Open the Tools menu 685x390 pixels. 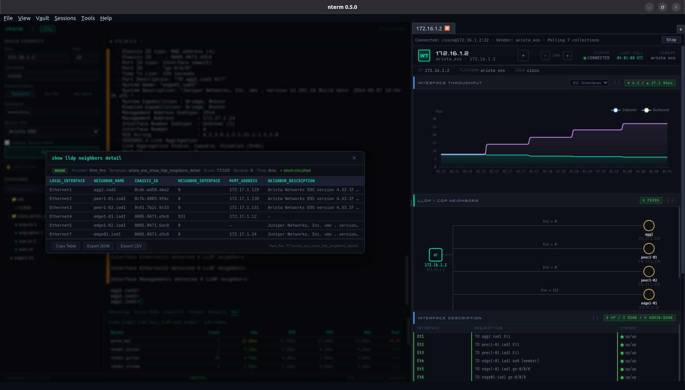(88, 18)
